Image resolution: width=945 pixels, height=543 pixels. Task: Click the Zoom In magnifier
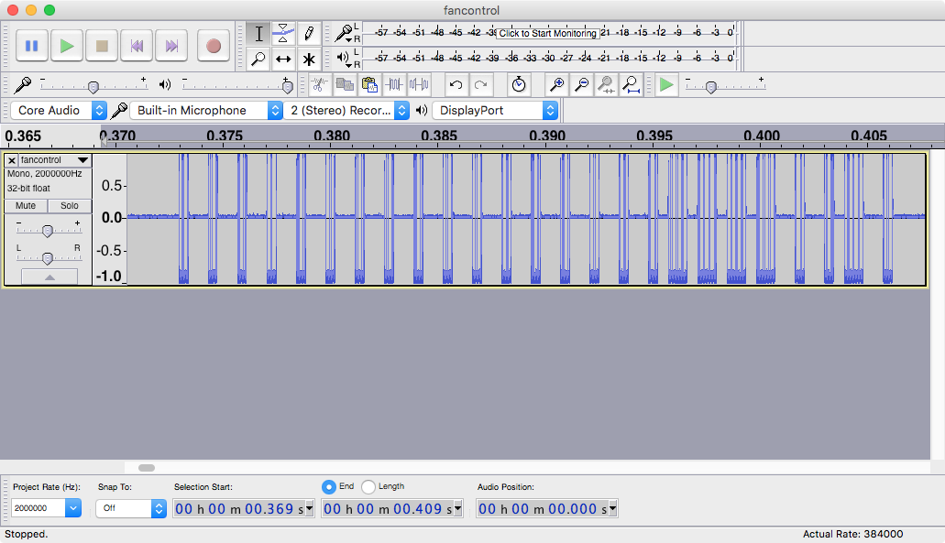(556, 85)
